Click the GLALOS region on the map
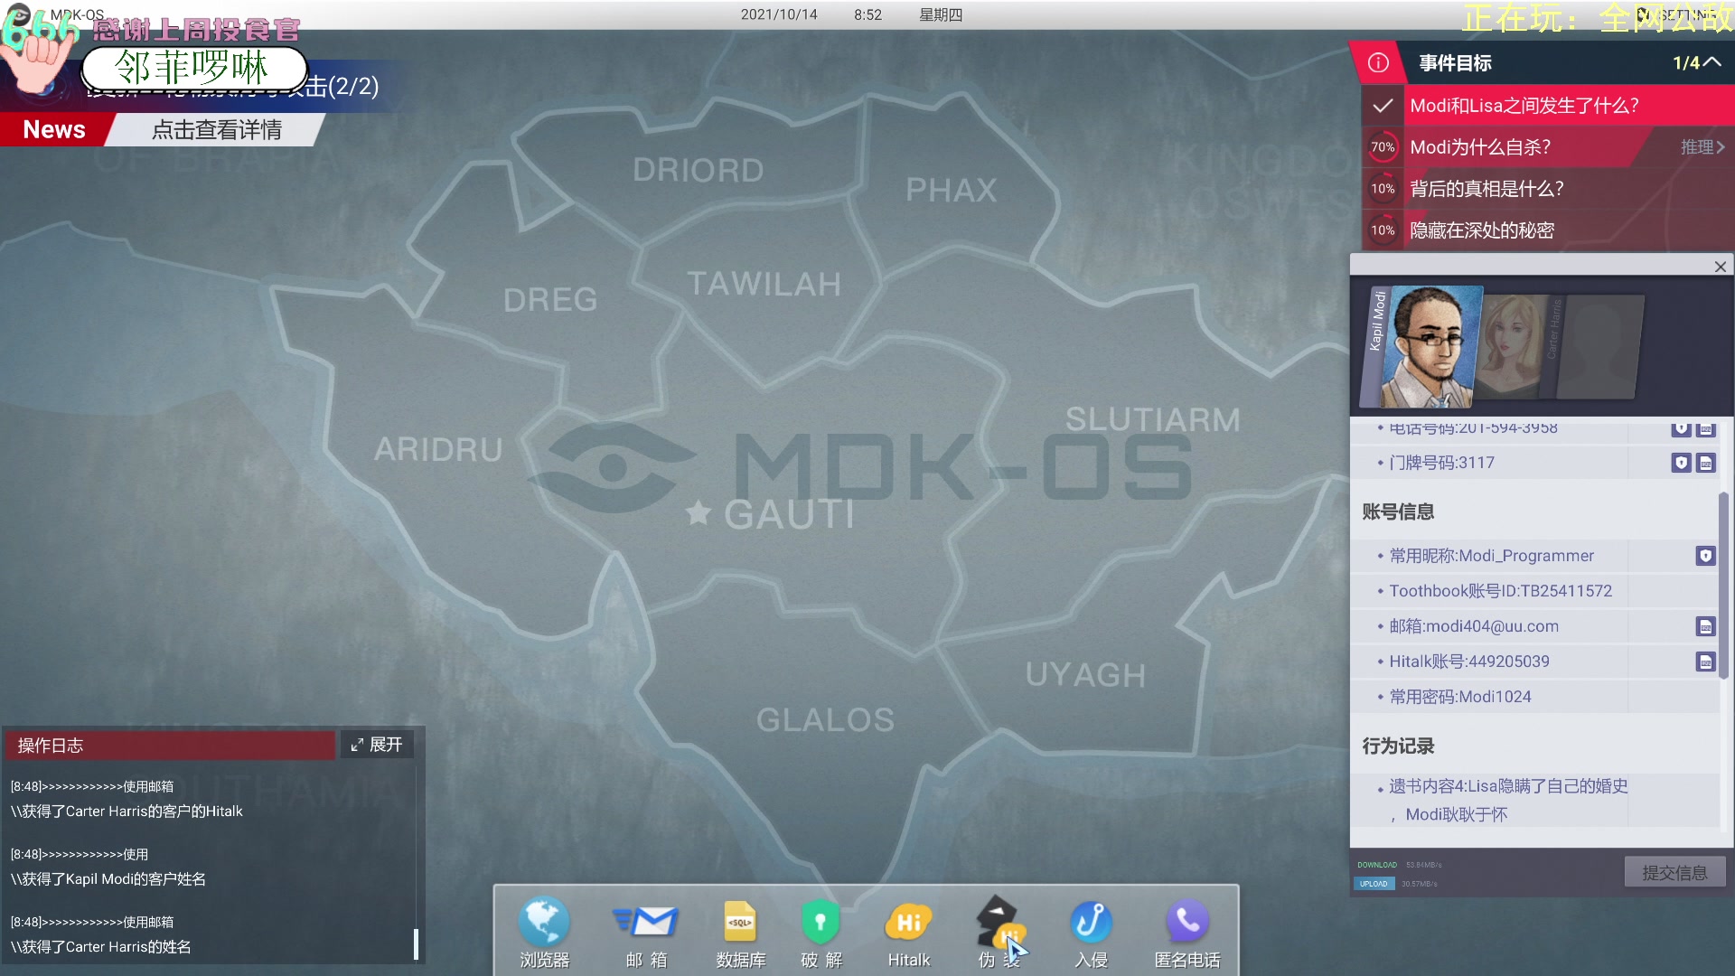Image resolution: width=1735 pixels, height=976 pixels. pyautogui.click(x=825, y=719)
